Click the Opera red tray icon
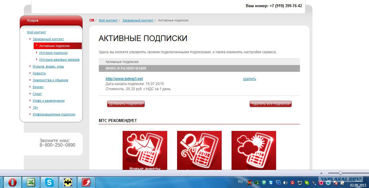 point(321,183)
